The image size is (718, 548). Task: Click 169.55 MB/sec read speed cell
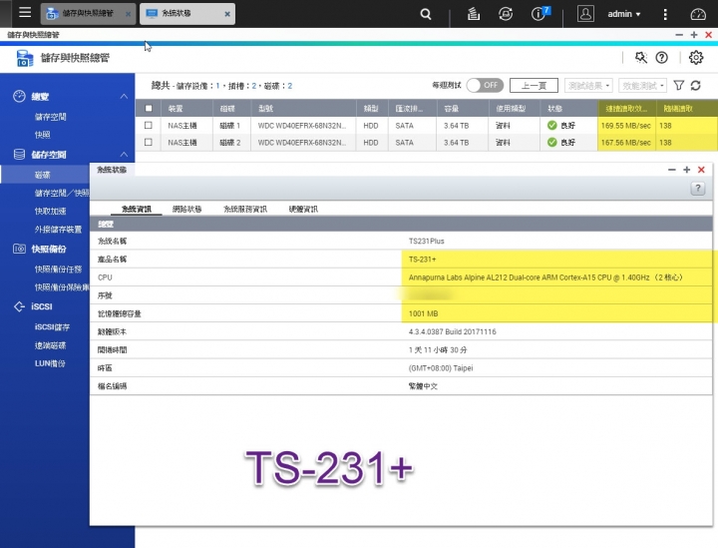(626, 126)
